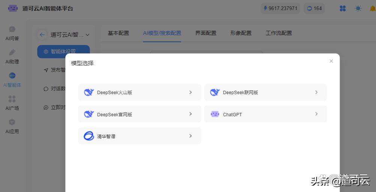Open AI广场 from the sidebar
376x192 pixels.
12,99
